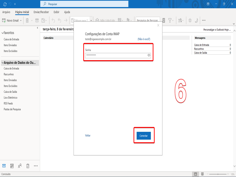Open the Caixa de Saída folder in the sidebar

coord(10,92)
